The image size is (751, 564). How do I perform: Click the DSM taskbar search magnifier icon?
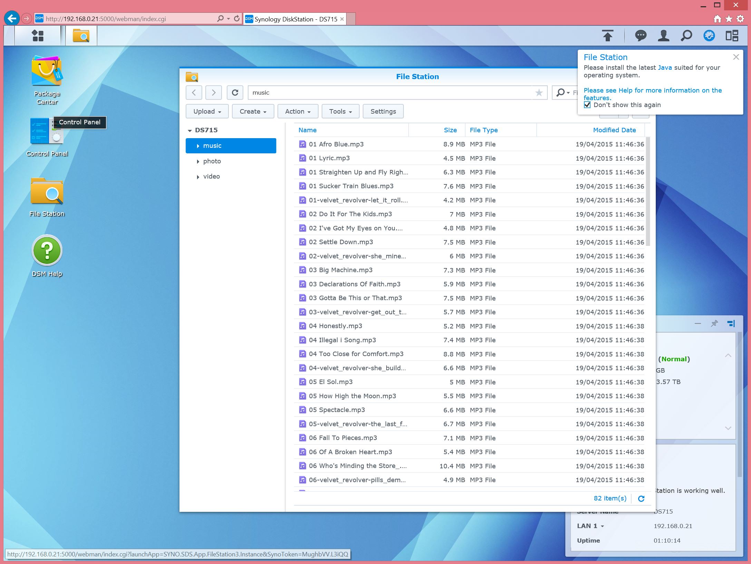click(x=686, y=36)
